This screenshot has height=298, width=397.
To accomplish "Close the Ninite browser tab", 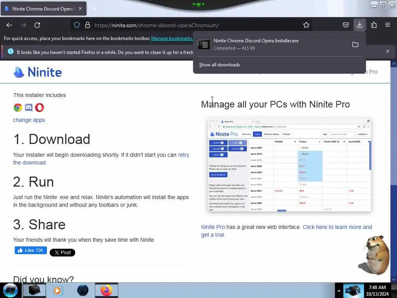I will tap(80, 9).
